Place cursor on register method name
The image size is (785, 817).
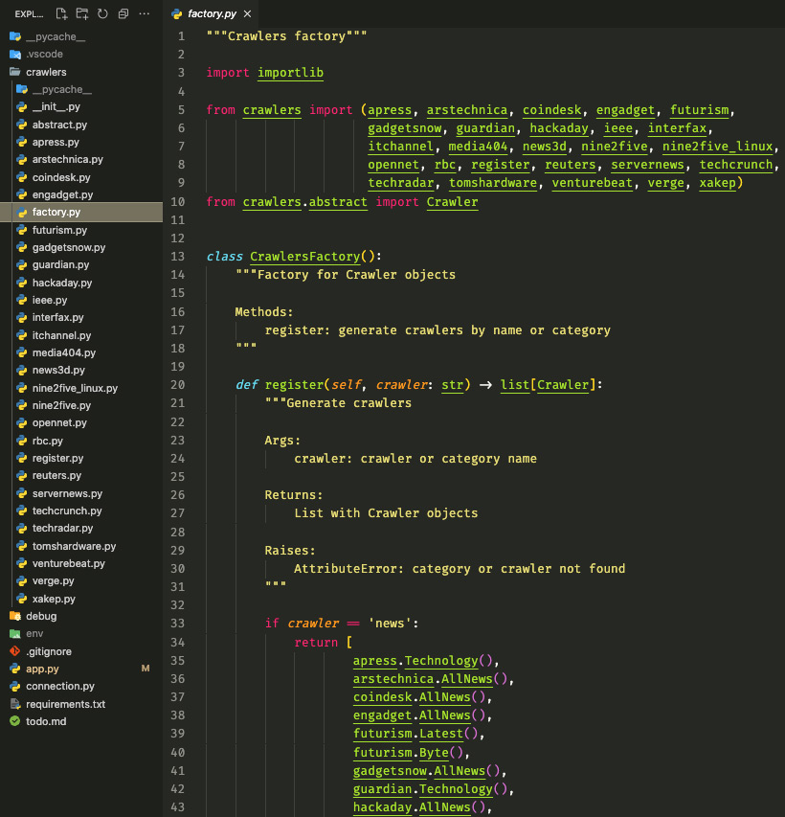[x=294, y=384]
